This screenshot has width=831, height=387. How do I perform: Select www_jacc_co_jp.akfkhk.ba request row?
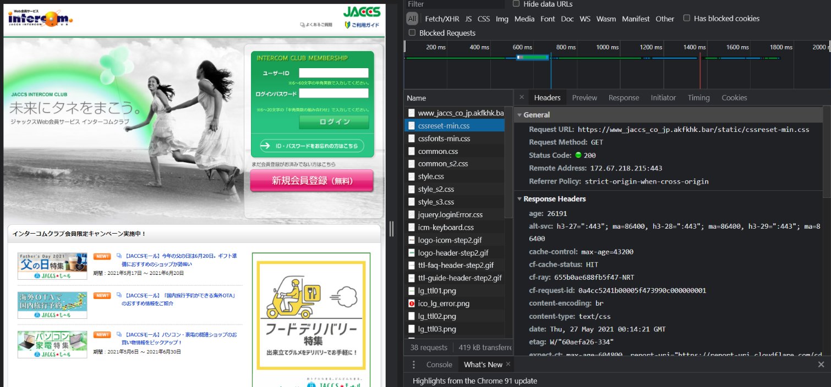click(x=454, y=113)
